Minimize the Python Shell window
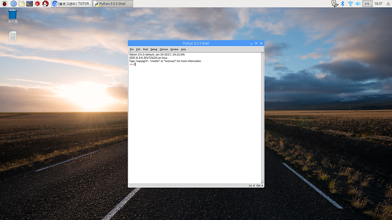 tap(251, 44)
